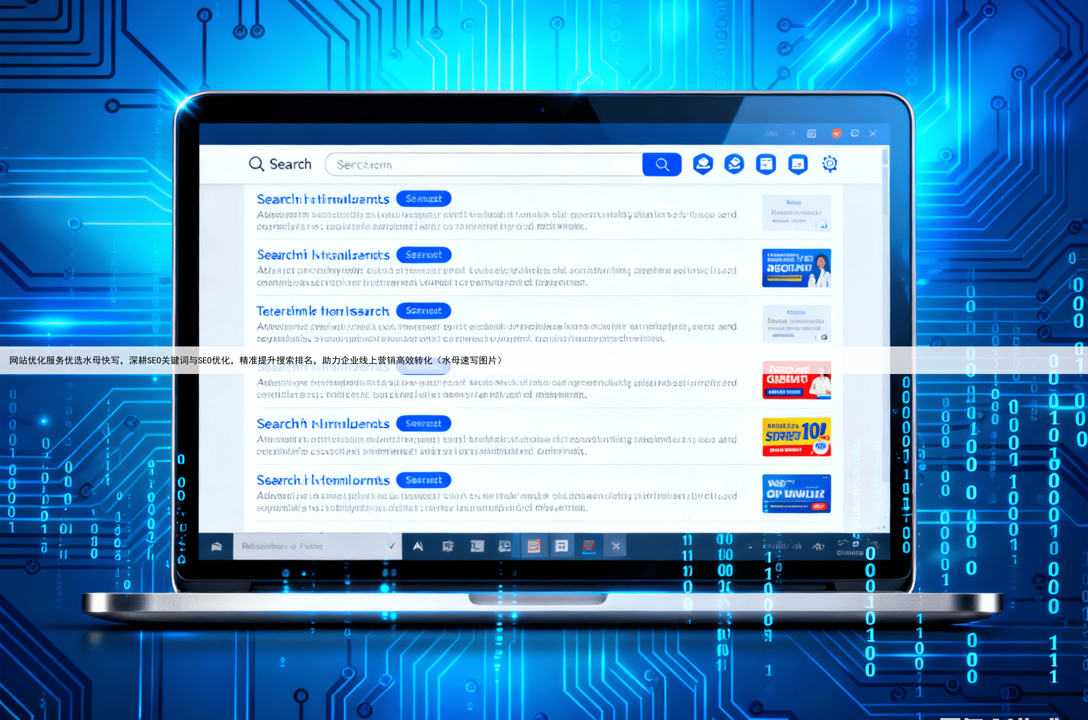Click the blue pill button on second result
This screenshot has height=720, width=1088.
tap(423, 255)
